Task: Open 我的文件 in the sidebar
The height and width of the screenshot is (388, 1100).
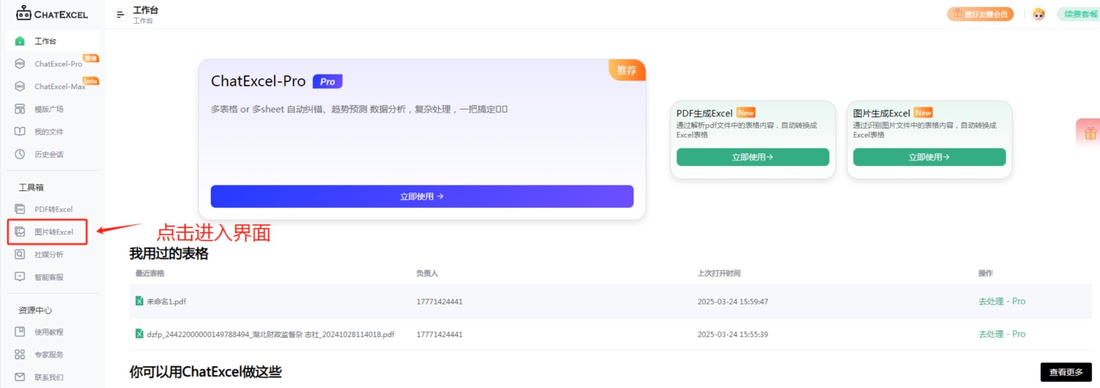Action: (49, 131)
